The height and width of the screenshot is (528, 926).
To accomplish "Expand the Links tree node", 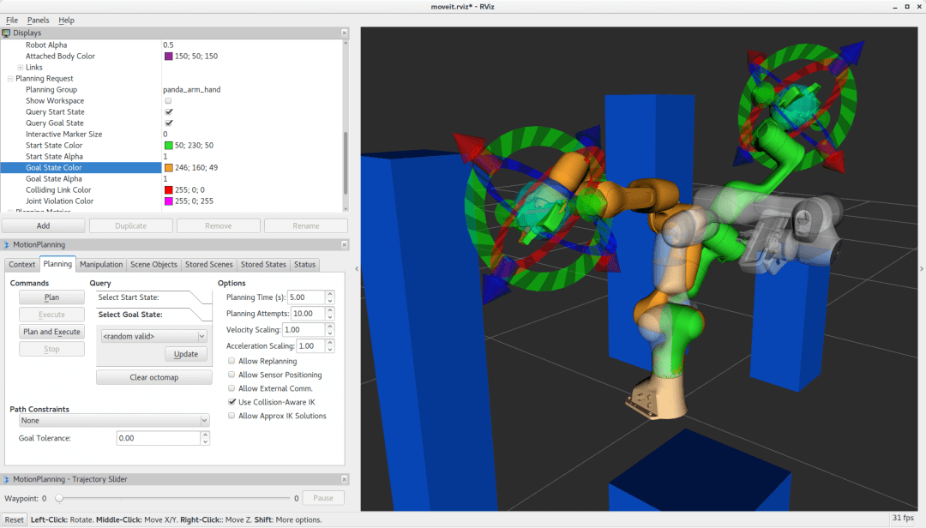I will (20, 68).
